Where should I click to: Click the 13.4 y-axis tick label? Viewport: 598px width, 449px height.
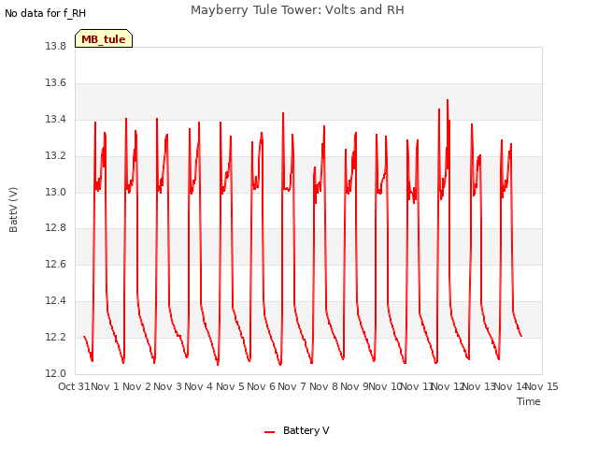click(56, 119)
